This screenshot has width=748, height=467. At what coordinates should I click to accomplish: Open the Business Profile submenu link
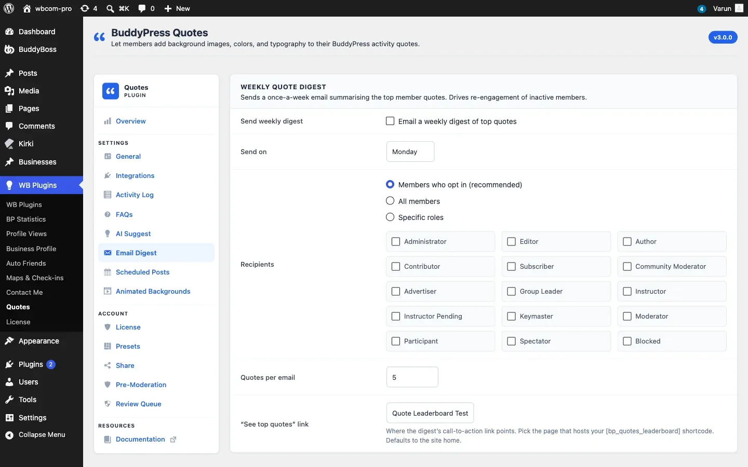(x=31, y=249)
